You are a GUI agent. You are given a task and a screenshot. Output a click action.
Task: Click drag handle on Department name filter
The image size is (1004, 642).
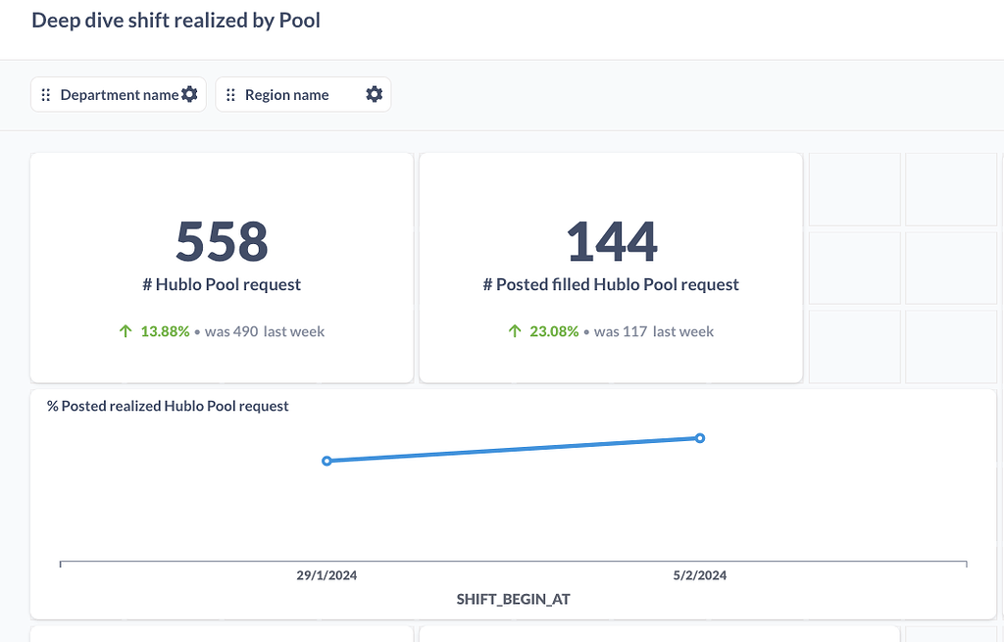(46, 94)
